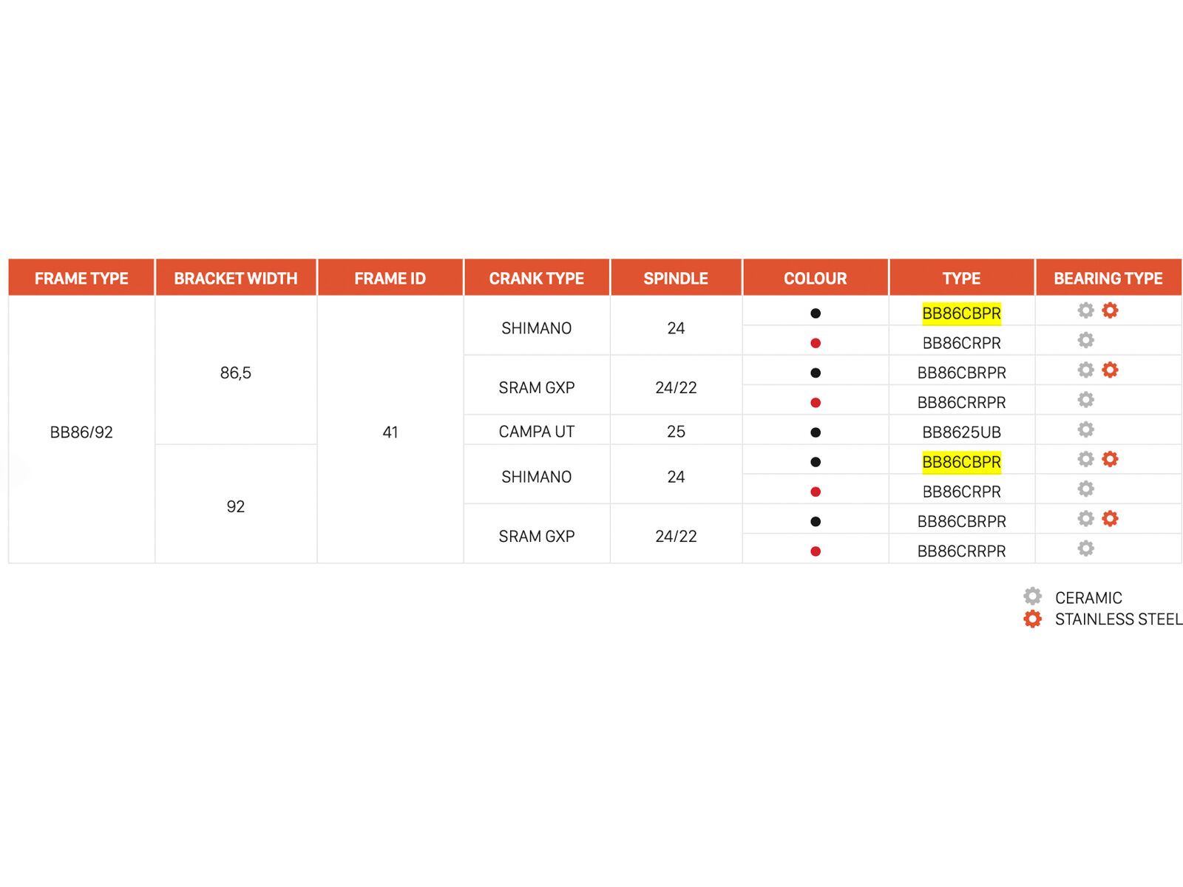Click the COLOUR column header

pyautogui.click(x=815, y=279)
